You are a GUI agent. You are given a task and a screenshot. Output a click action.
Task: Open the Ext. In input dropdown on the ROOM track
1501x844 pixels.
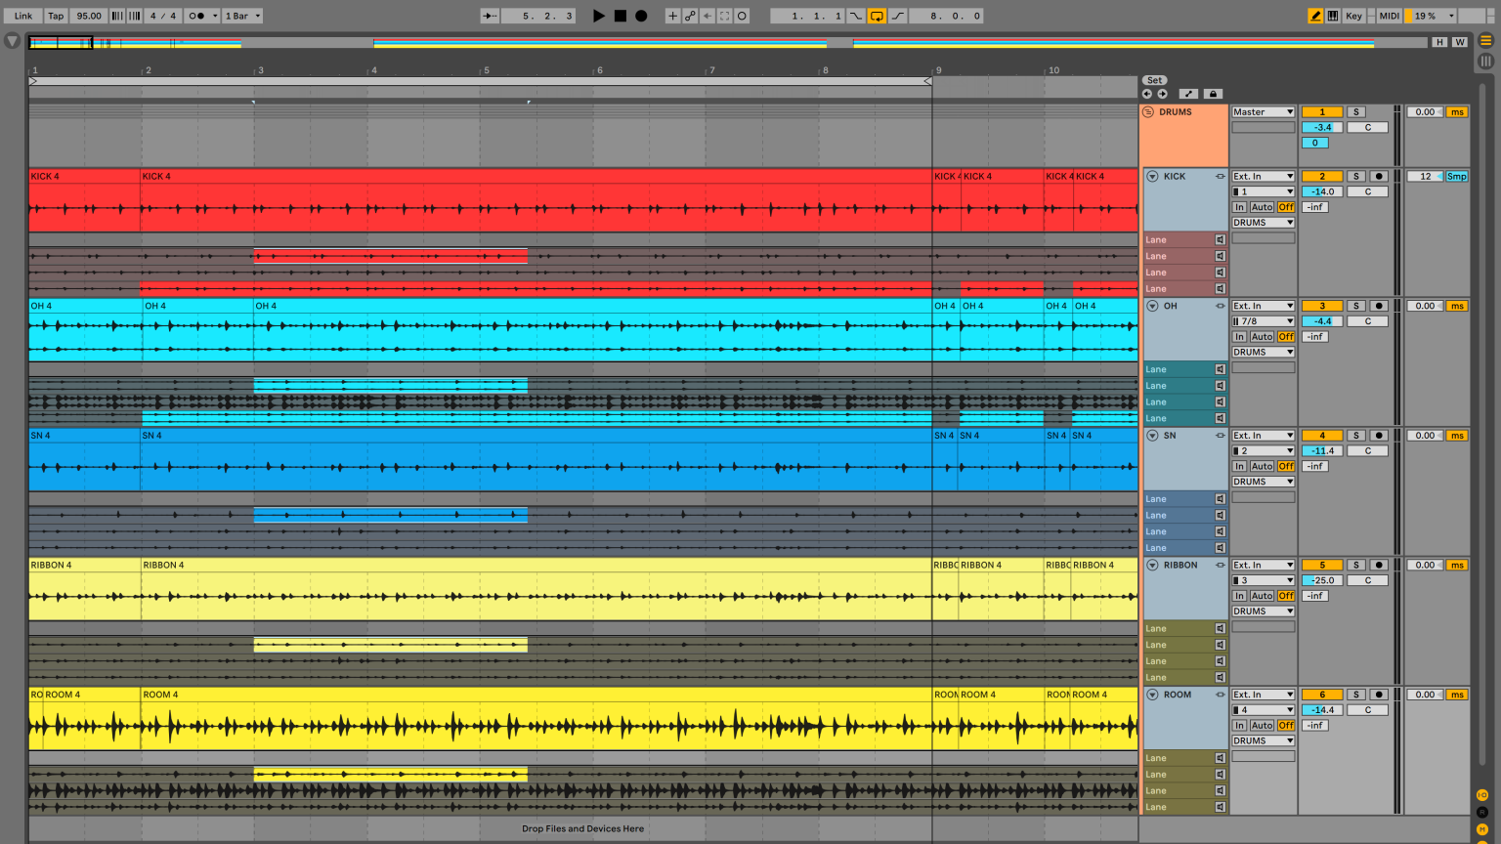pyautogui.click(x=1263, y=695)
